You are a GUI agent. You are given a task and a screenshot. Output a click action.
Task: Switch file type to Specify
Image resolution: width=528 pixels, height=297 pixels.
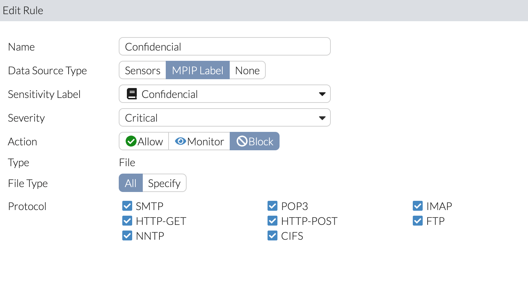coord(164,183)
